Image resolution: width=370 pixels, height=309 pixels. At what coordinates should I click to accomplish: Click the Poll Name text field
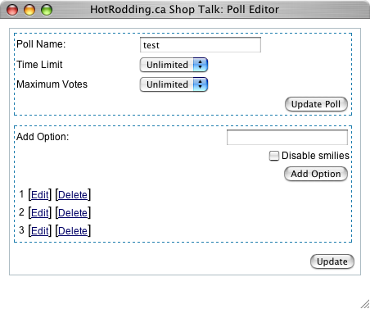[201, 45]
